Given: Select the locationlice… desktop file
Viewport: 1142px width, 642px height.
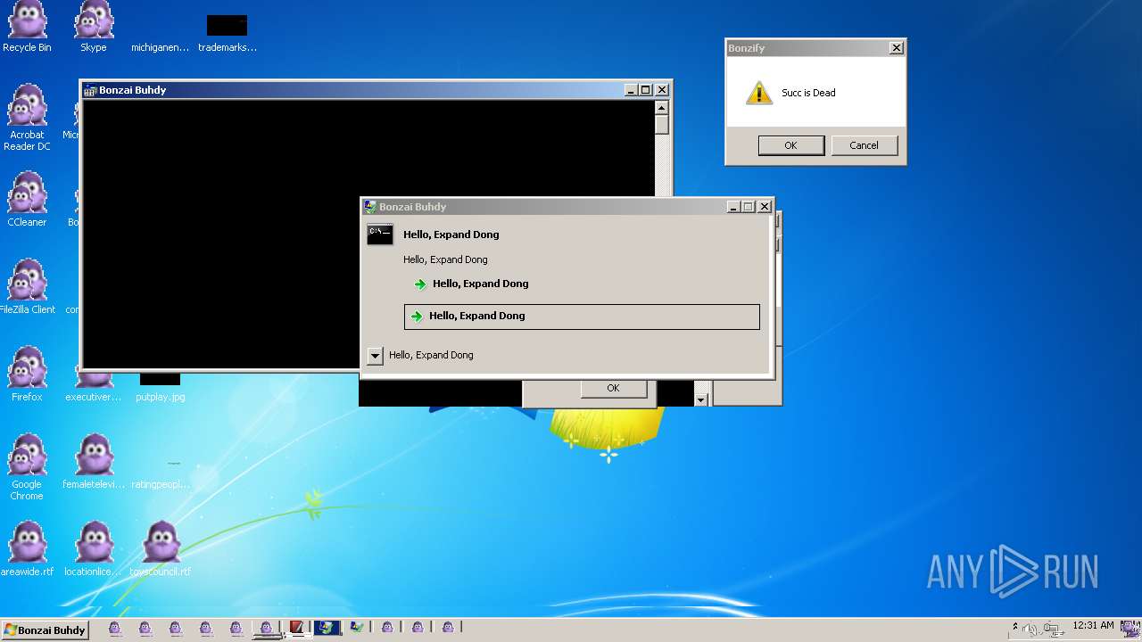Looking at the screenshot, I should pos(95,548).
